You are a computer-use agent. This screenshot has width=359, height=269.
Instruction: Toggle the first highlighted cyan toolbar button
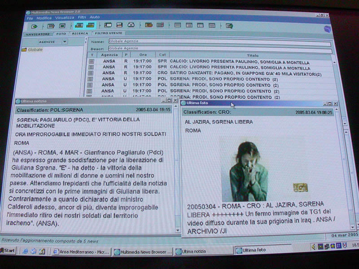(x=79, y=26)
